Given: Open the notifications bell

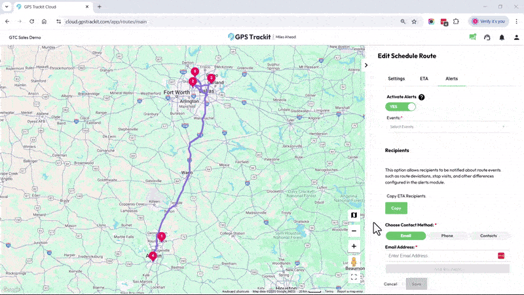Looking at the screenshot, I should point(502,37).
